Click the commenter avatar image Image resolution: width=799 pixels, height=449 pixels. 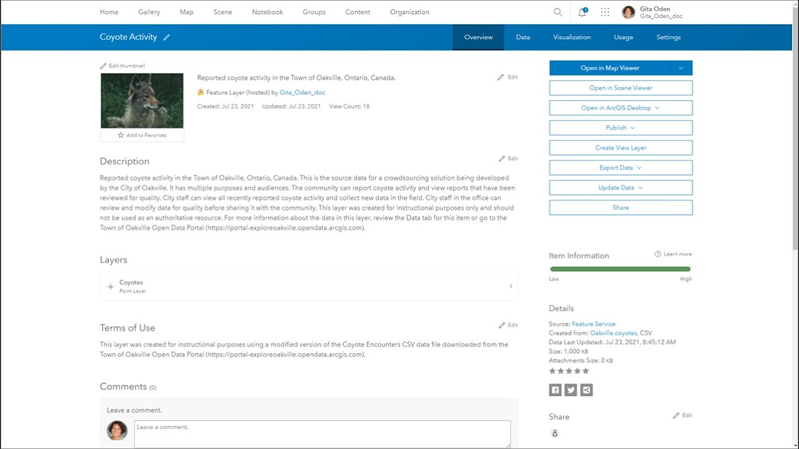tap(117, 430)
